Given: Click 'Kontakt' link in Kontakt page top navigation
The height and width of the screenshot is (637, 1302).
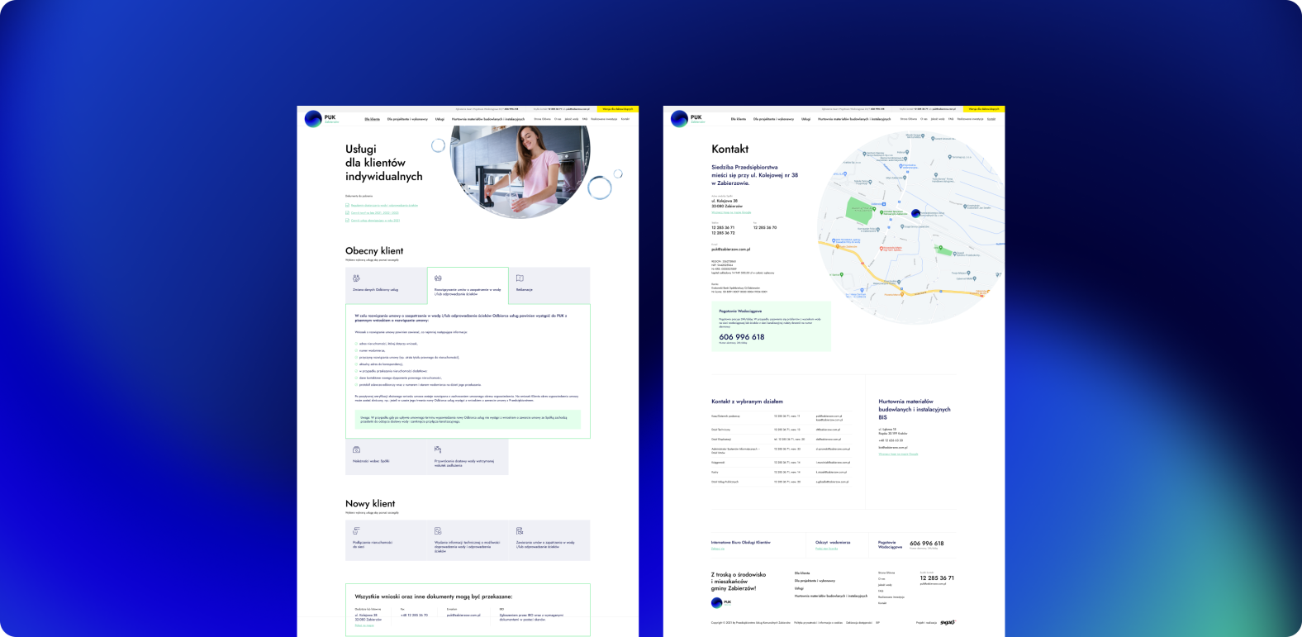Looking at the screenshot, I should click(991, 119).
